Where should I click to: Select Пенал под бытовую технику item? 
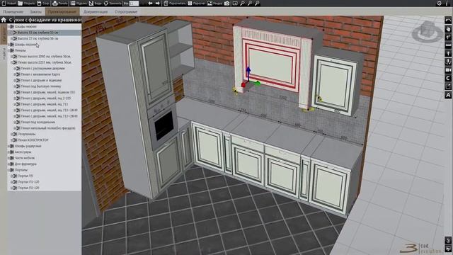41,86
